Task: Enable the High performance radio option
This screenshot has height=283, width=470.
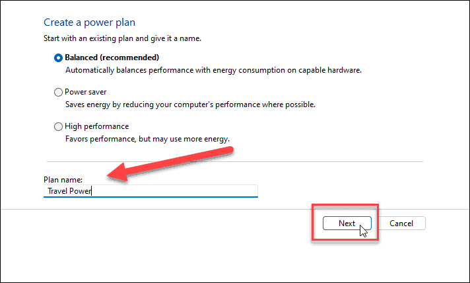Action: (x=58, y=127)
